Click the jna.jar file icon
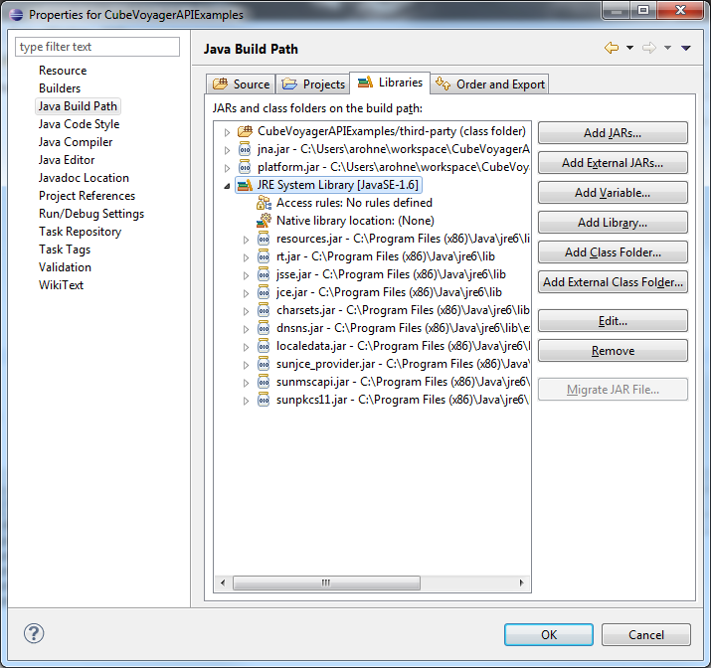This screenshot has width=711, height=668. pyautogui.click(x=245, y=149)
